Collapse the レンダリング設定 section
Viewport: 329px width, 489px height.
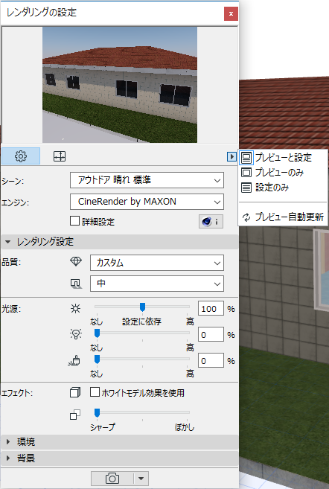[120, 242]
